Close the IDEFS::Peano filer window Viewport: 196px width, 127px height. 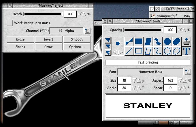157,9
